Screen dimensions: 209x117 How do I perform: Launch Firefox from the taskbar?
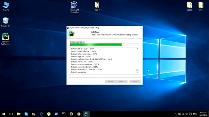71,114
